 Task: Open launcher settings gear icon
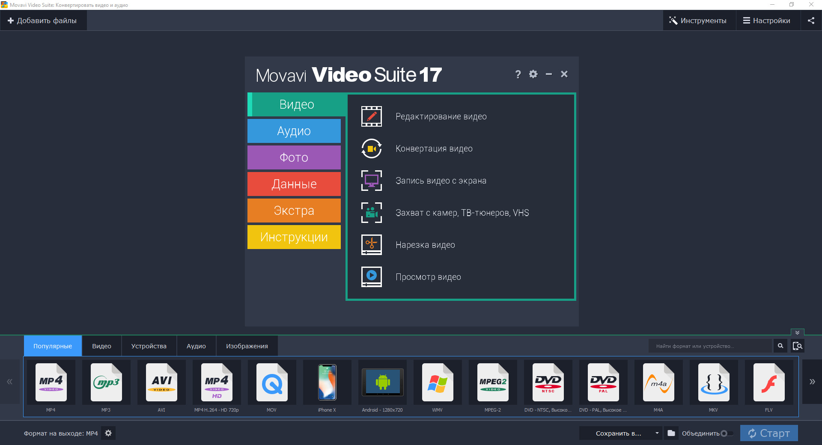(x=533, y=74)
